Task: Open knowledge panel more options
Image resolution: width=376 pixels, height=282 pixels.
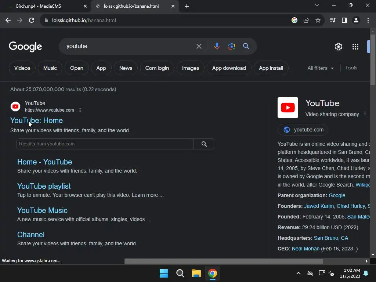Action: tap(365, 114)
